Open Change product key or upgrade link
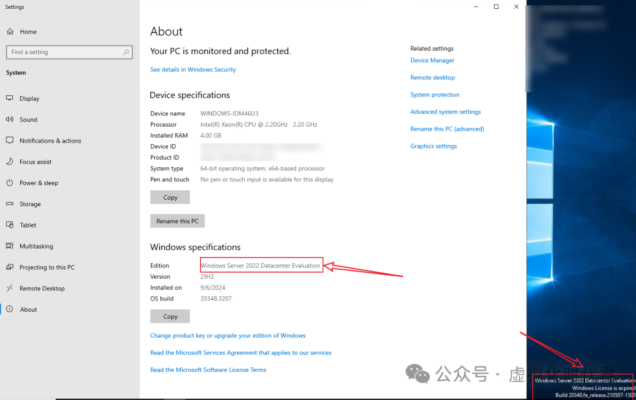 (227, 336)
